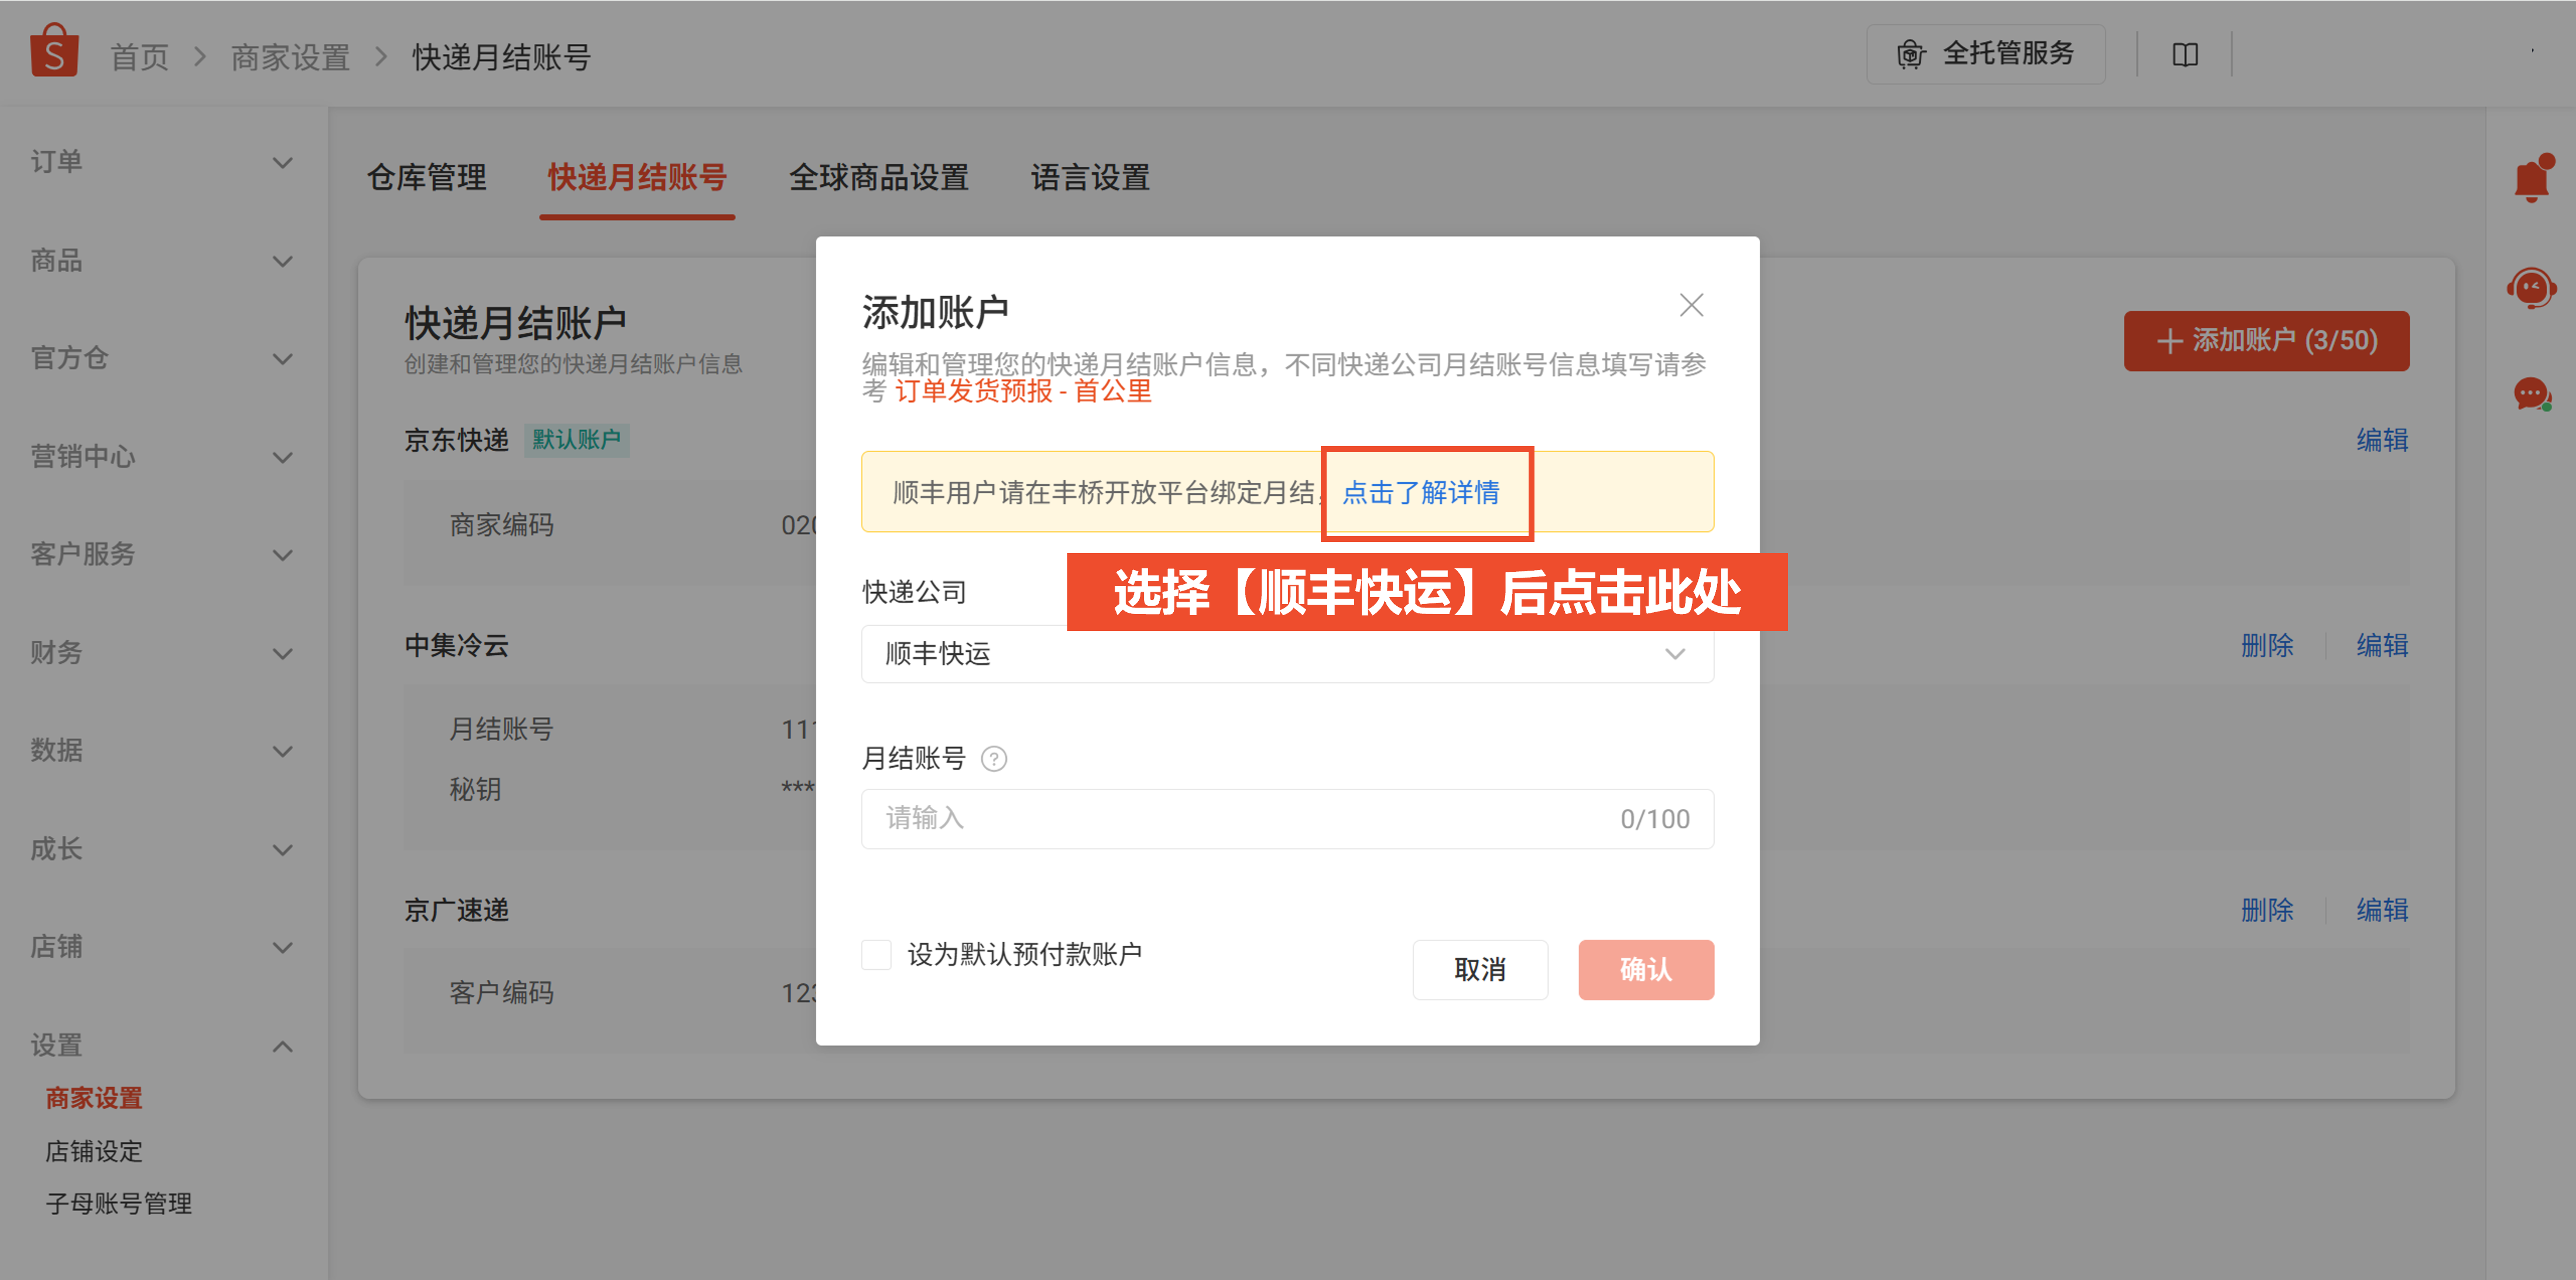The image size is (2576, 1280).
Task: Check 设为默认预付款账户 checkbox
Action: tap(876, 954)
